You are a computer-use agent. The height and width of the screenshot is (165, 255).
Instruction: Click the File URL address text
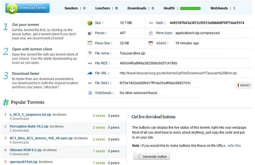[x=178, y=73]
